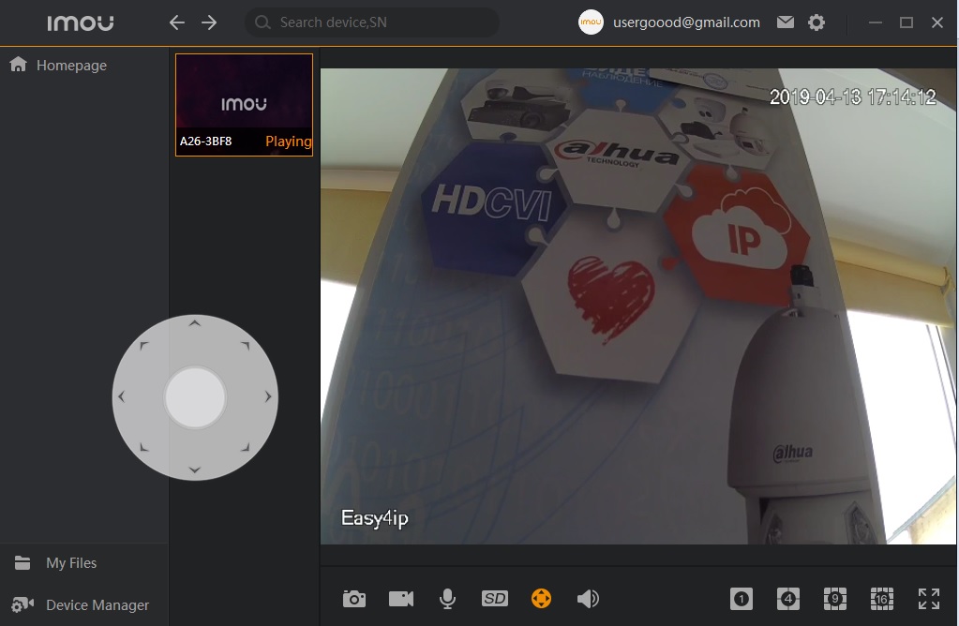Open settings gear icon
959x626 pixels.
pyautogui.click(x=817, y=22)
